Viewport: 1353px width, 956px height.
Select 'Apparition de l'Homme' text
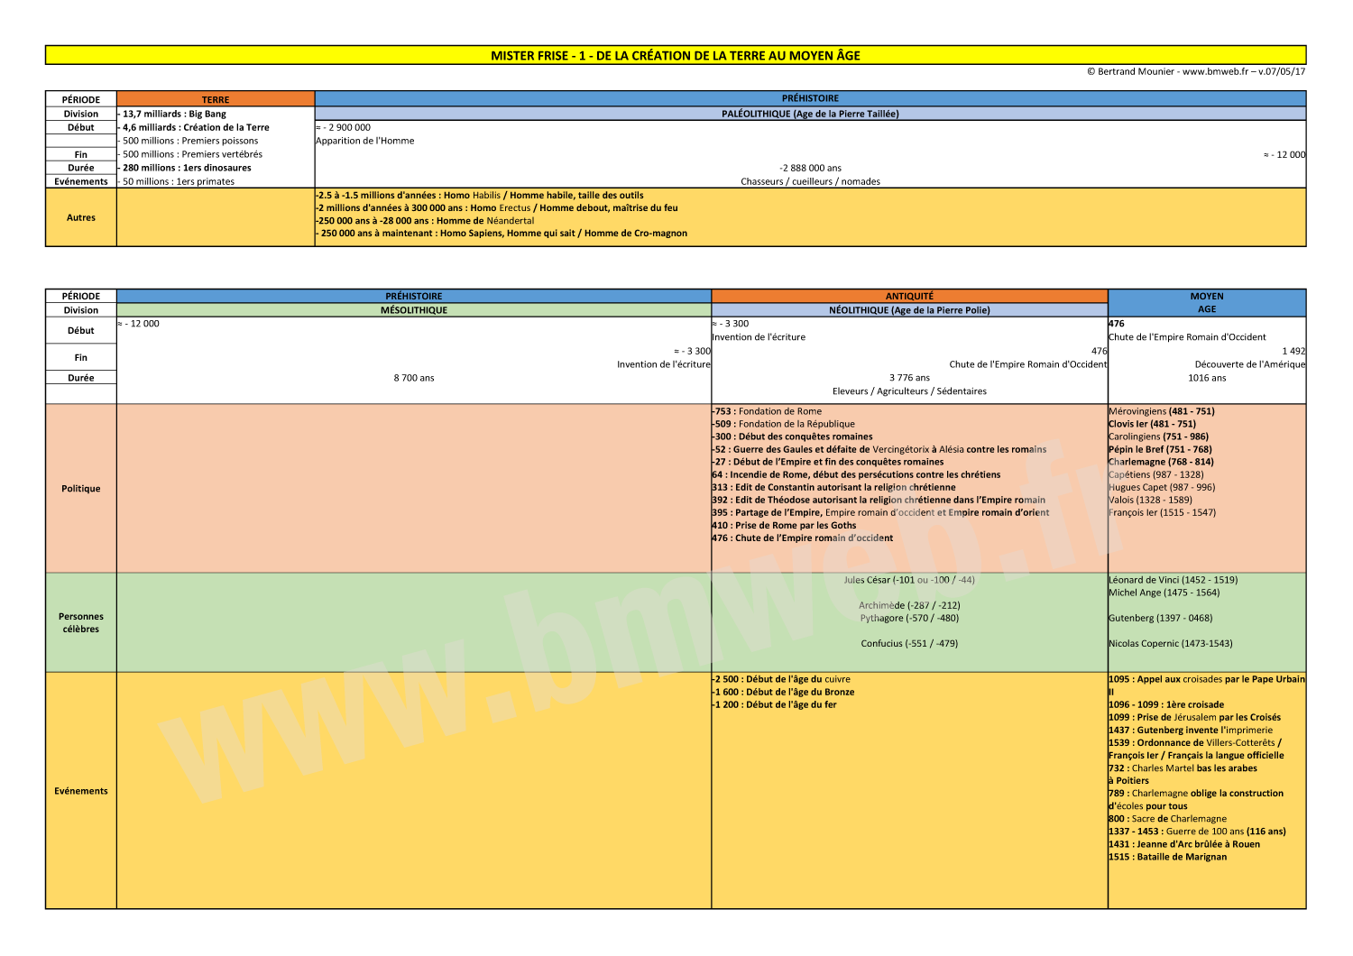pos(365,141)
